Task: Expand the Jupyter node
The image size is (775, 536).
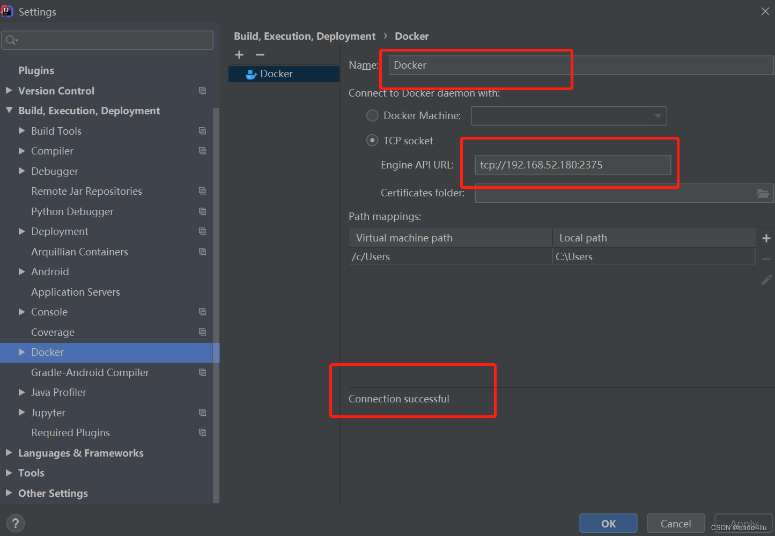Action: click(22, 413)
